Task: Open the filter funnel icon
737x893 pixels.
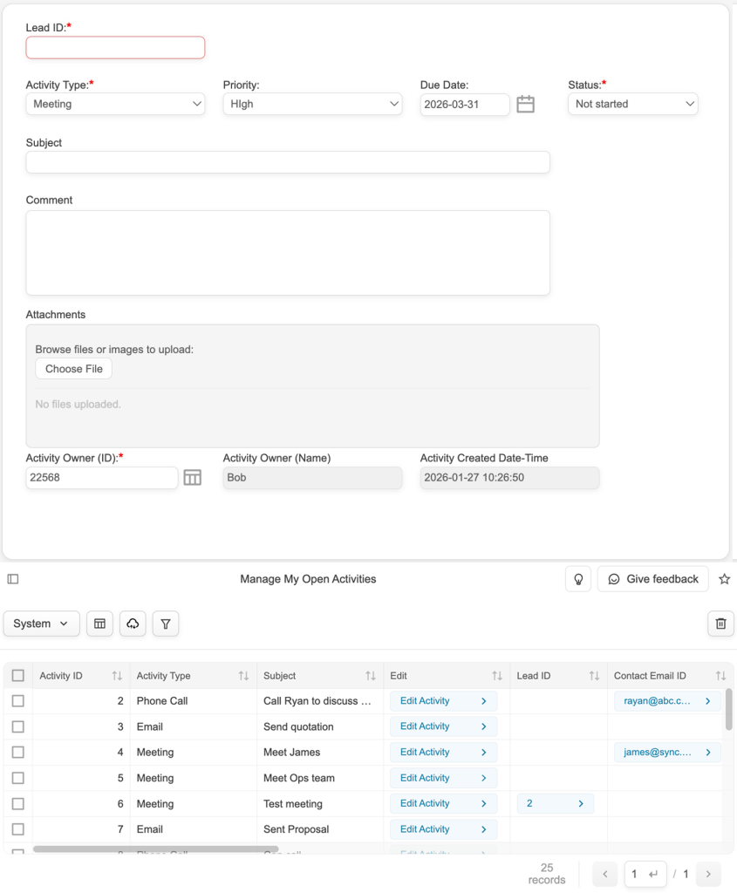Action: 166,624
